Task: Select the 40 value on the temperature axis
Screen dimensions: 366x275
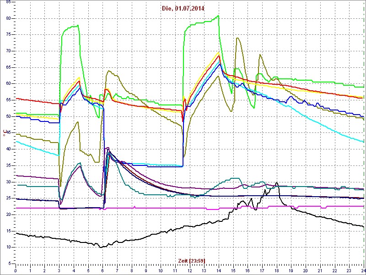Action: coord(8,149)
